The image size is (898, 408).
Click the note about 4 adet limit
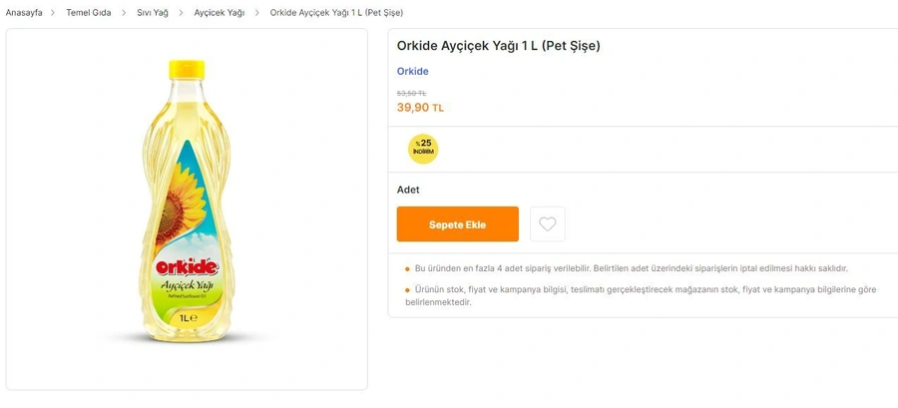click(631, 268)
